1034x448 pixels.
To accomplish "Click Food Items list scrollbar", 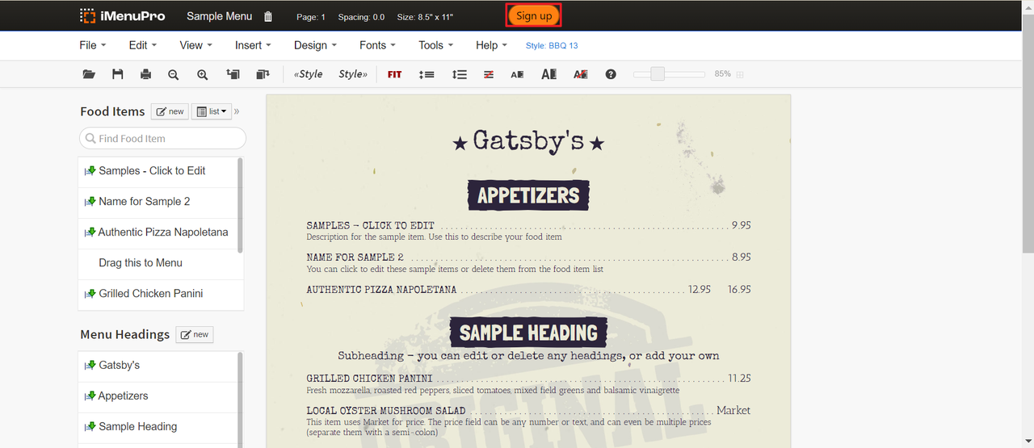I will point(240,205).
